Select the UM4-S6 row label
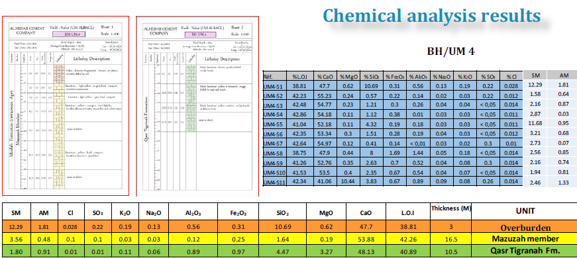 point(274,134)
